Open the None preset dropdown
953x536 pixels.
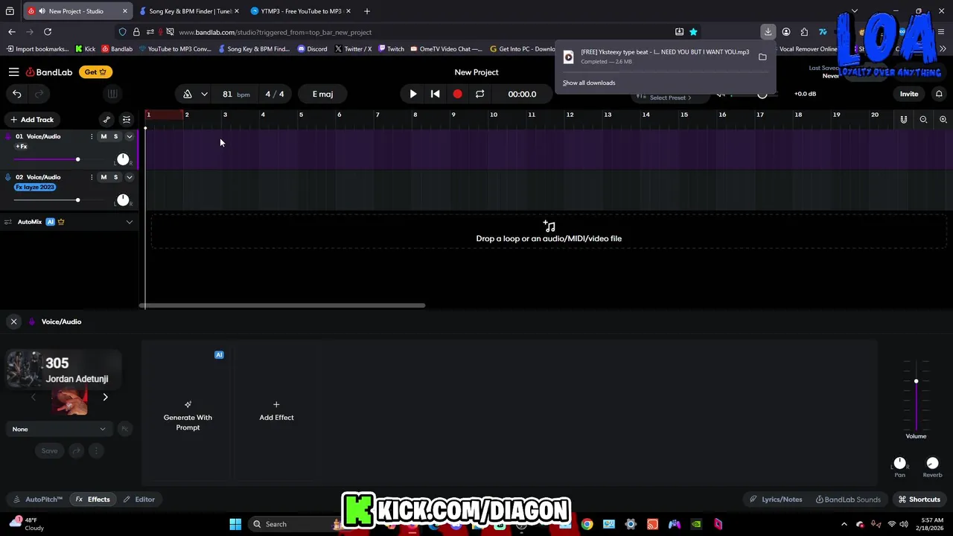coord(59,429)
